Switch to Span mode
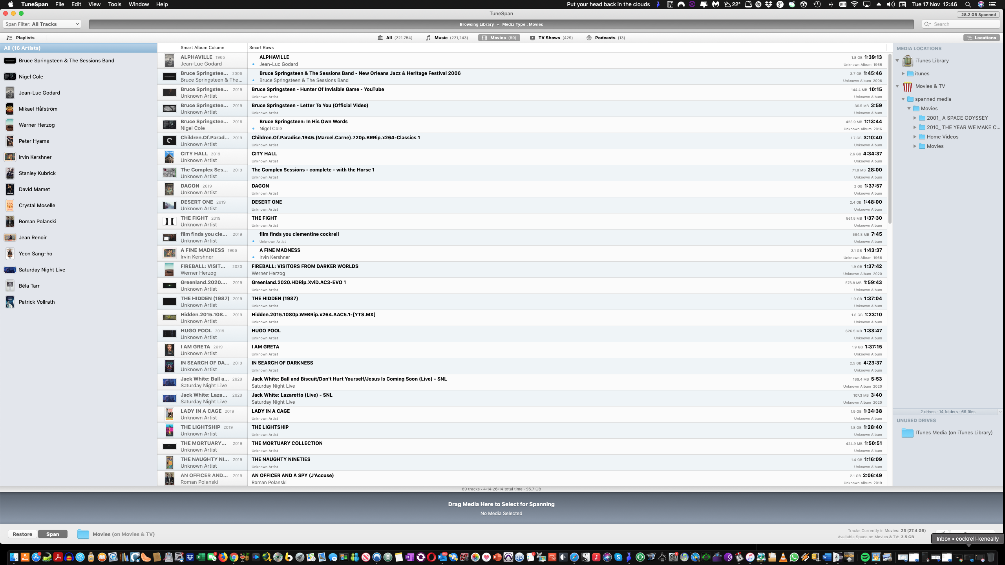Viewport: 1005px width, 565px height. (x=53, y=534)
